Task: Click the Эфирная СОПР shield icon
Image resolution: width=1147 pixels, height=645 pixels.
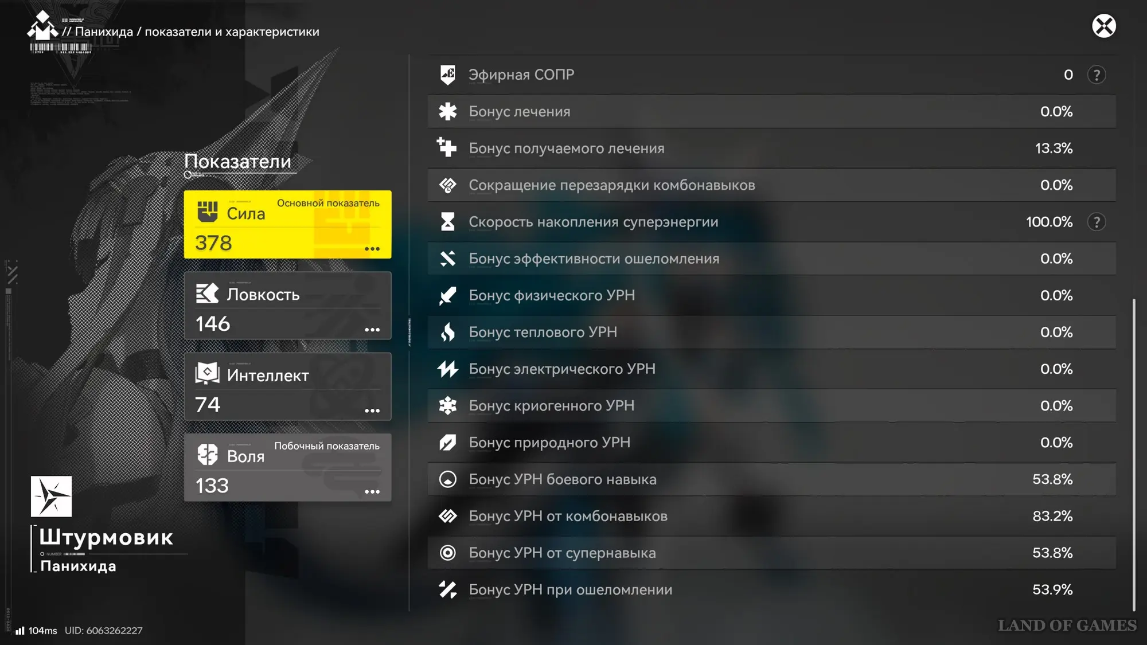Action: tap(447, 75)
